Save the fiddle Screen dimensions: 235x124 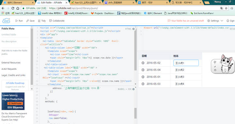[x=30, y=21]
